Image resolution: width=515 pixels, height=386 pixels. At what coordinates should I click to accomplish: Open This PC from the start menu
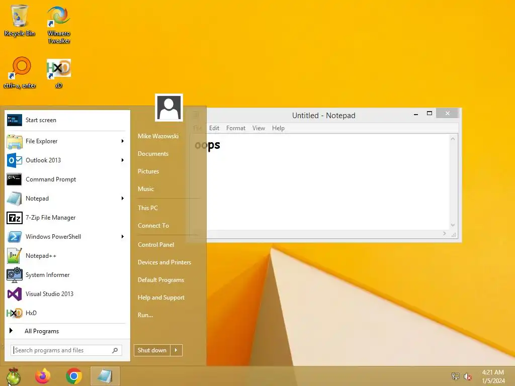pos(148,208)
